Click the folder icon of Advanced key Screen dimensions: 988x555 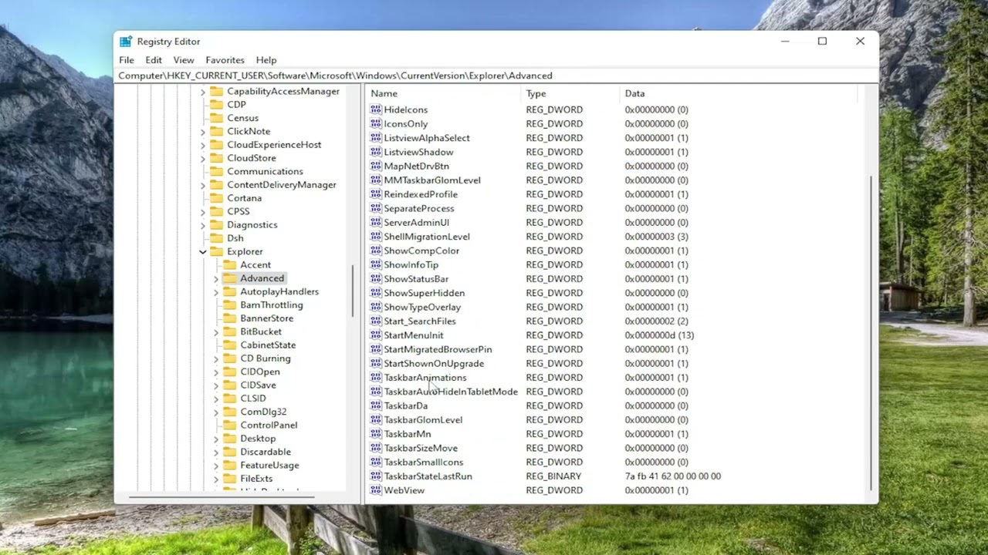(229, 278)
